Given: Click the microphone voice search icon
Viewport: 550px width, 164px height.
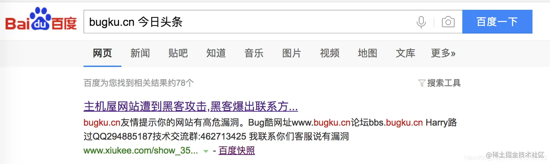Looking at the screenshot, I should point(421,22).
